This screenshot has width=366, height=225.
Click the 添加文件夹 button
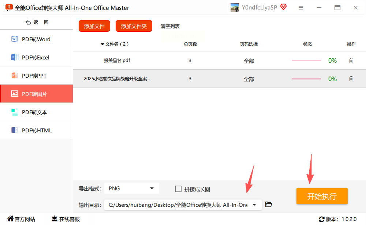pos(134,26)
